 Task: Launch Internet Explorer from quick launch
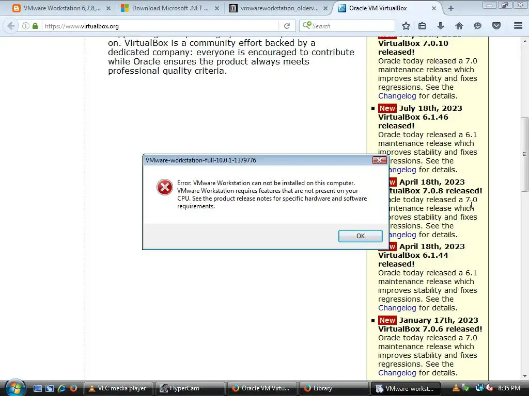coord(61,388)
